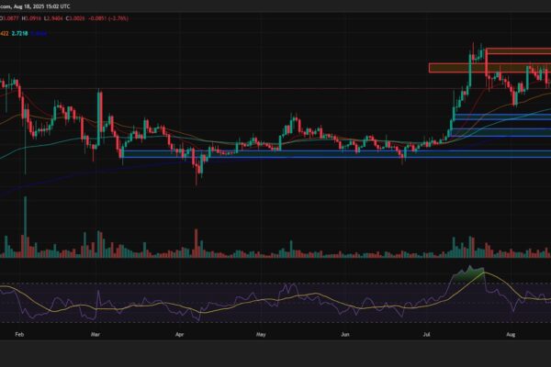This screenshot has width=551, height=367.
Task: Click the Jul label on time axis
Action: pos(426,334)
